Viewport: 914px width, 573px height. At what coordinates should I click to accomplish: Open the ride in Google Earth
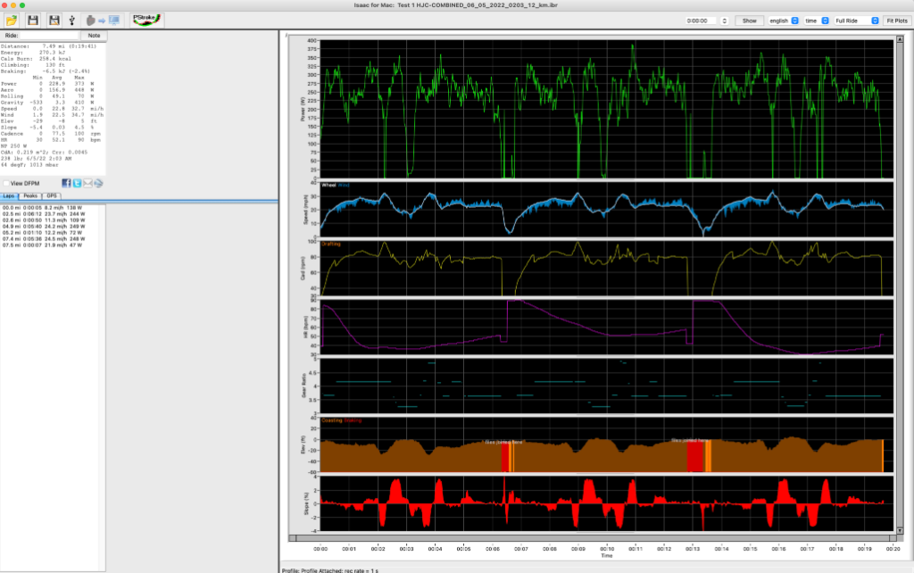point(98,183)
